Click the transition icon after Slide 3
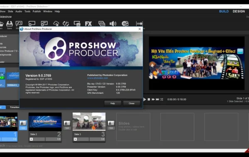The height and width of the screenshot is (157, 249). tap(111, 123)
